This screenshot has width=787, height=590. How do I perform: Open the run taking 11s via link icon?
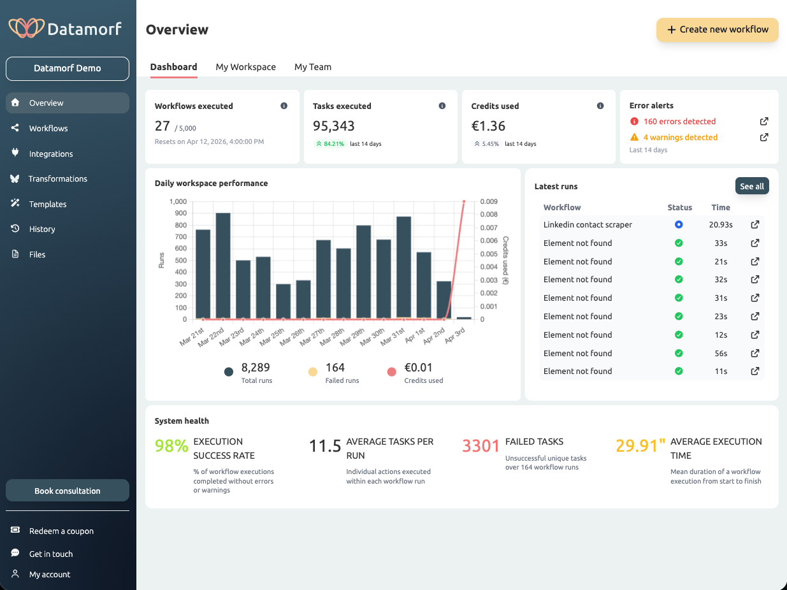point(755,371)
